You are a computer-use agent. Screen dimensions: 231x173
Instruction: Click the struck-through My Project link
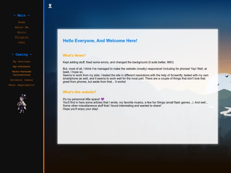21,67
